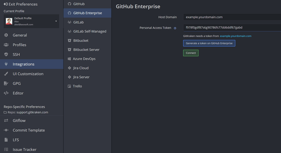The width and height of the screenshot is (281, 153).
Task: Click the GPG signing icon
Action: pos(6,83)
